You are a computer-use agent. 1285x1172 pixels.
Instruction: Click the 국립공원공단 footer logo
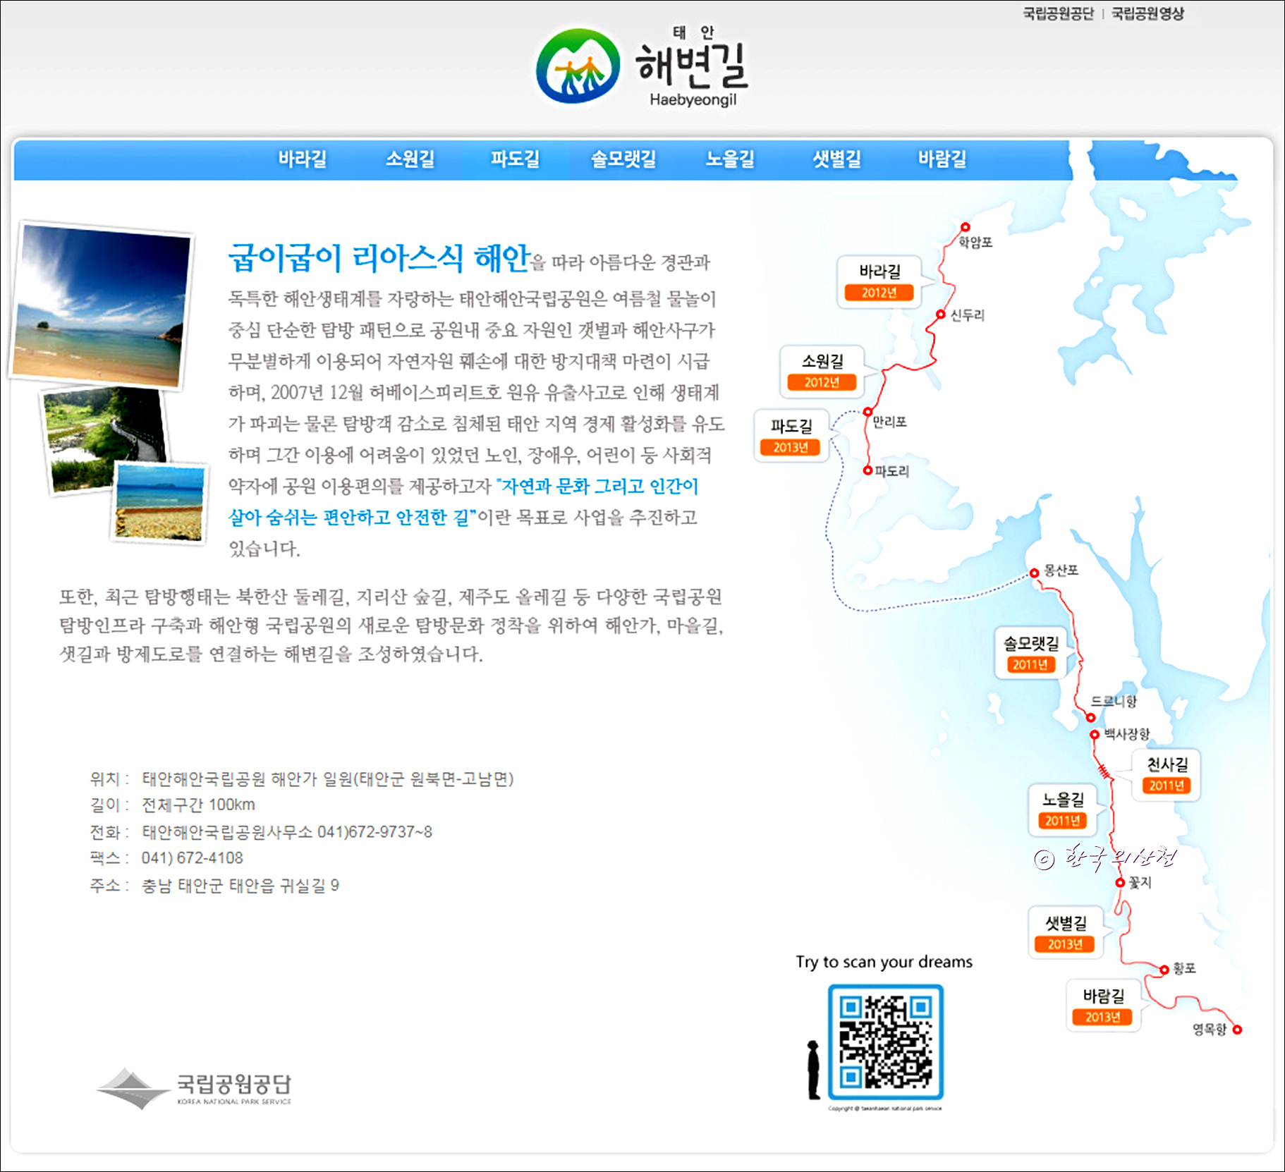194,1089
